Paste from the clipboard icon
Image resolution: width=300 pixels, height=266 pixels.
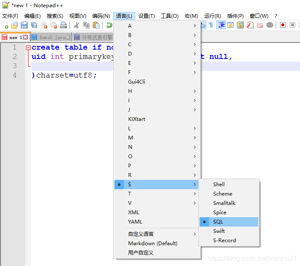(x=96, y=25)
